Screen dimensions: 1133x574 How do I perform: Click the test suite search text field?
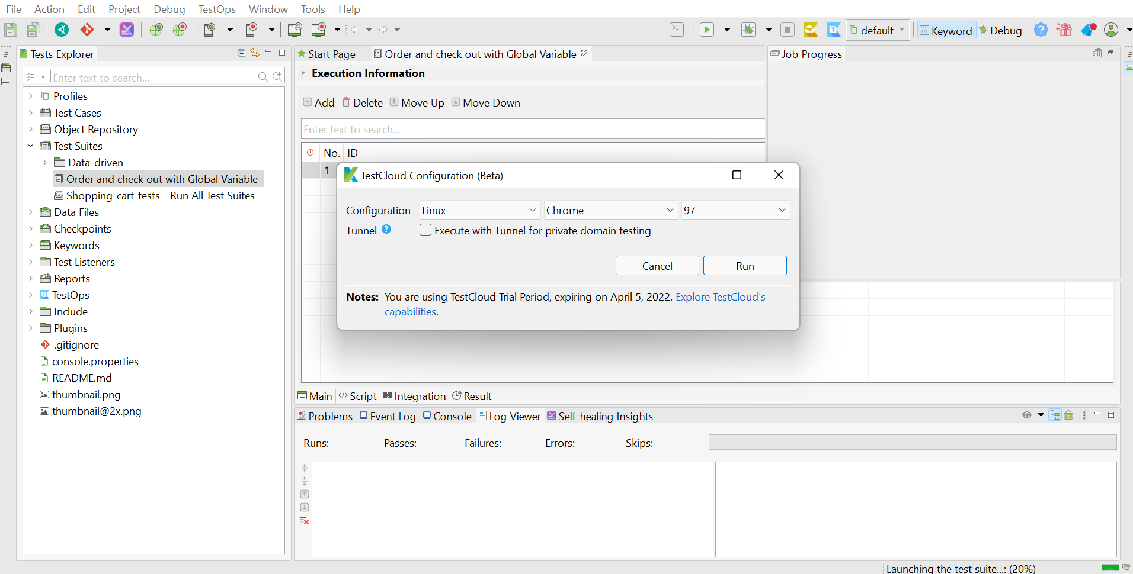(x=533, y=129)
